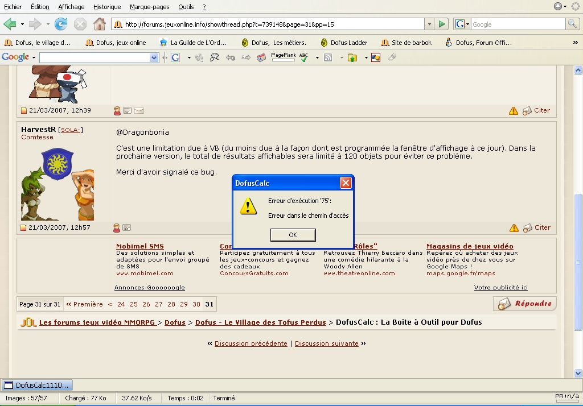Click the Votre publicité ici link

point(501,288)
